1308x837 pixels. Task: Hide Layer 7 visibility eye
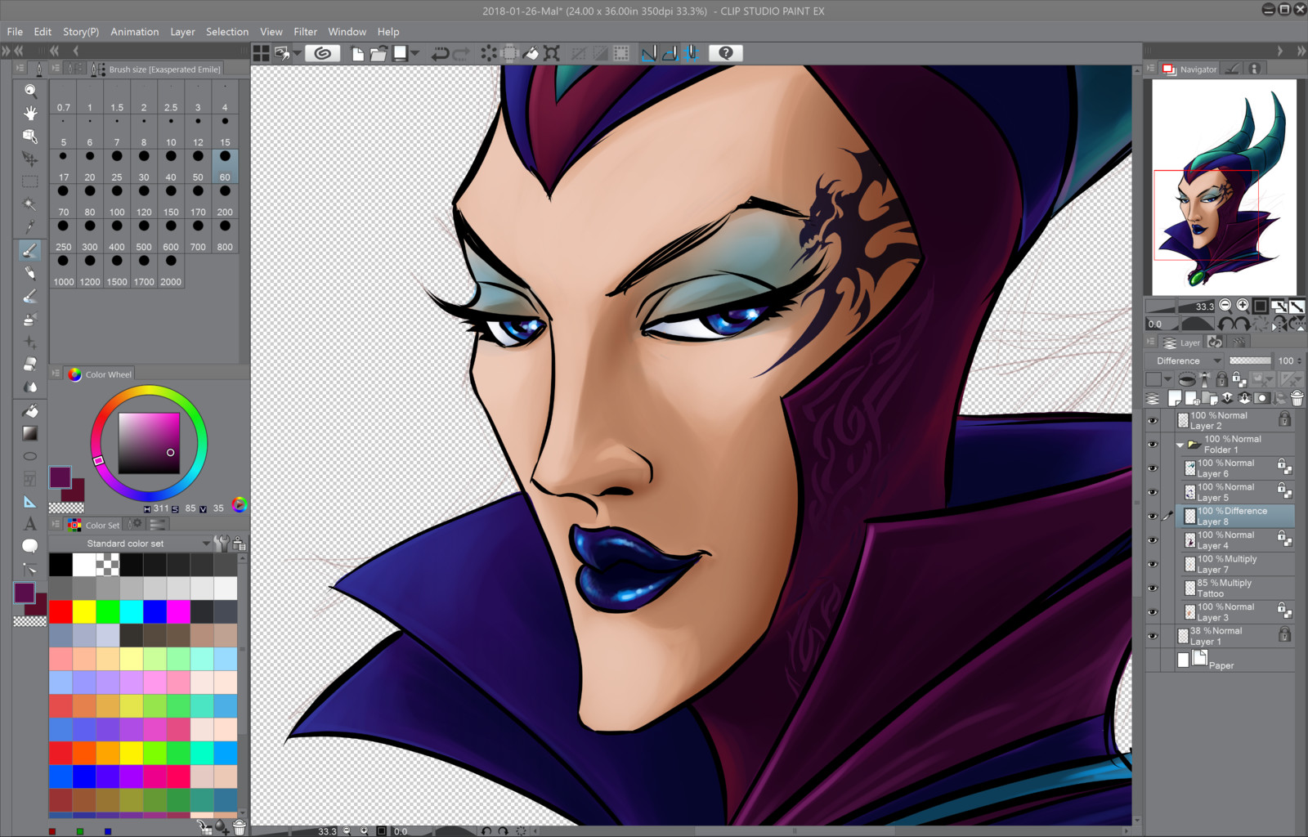pos(1153,564)
